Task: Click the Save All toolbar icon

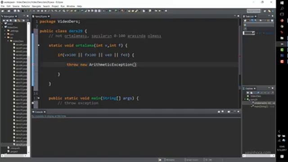Action: tap(18, 11)
